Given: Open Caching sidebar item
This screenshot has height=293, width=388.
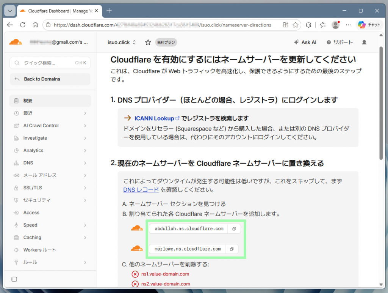Looking at the screenshot, I should 50,238.
